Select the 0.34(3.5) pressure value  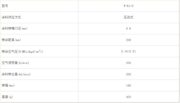[128, 51]
